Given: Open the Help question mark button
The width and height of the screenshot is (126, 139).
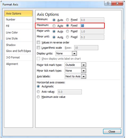Looking at the screenshot, I should click(108, 3).
